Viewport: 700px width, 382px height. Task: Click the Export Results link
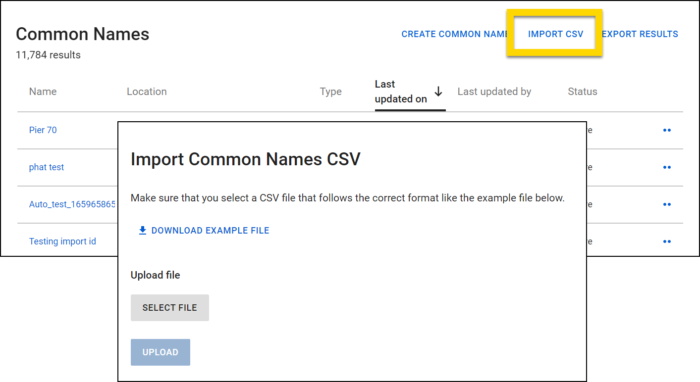pyautogui.click(x=640, y=34)
